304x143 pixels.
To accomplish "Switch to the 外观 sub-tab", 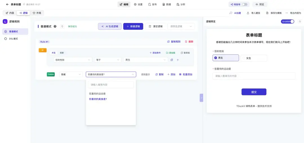I will coord(37,13).
